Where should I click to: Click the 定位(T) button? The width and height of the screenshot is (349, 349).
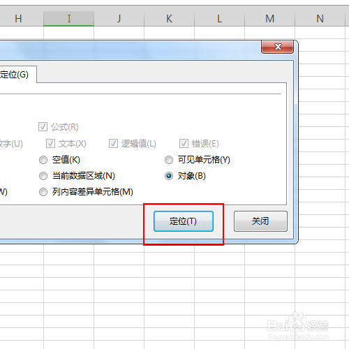[x=184, y=221]
